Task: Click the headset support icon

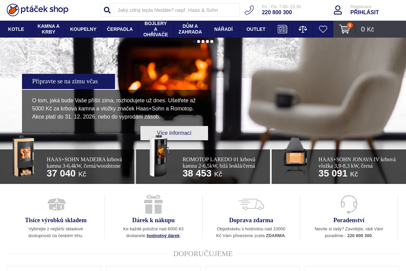Action: point(349,204)
